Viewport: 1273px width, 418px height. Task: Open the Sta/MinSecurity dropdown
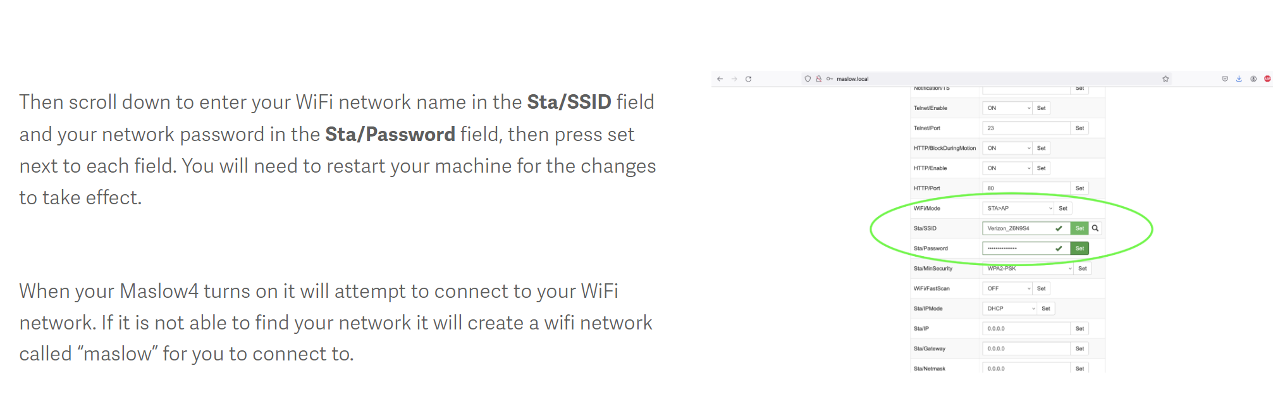click(x=1028, y=269)
